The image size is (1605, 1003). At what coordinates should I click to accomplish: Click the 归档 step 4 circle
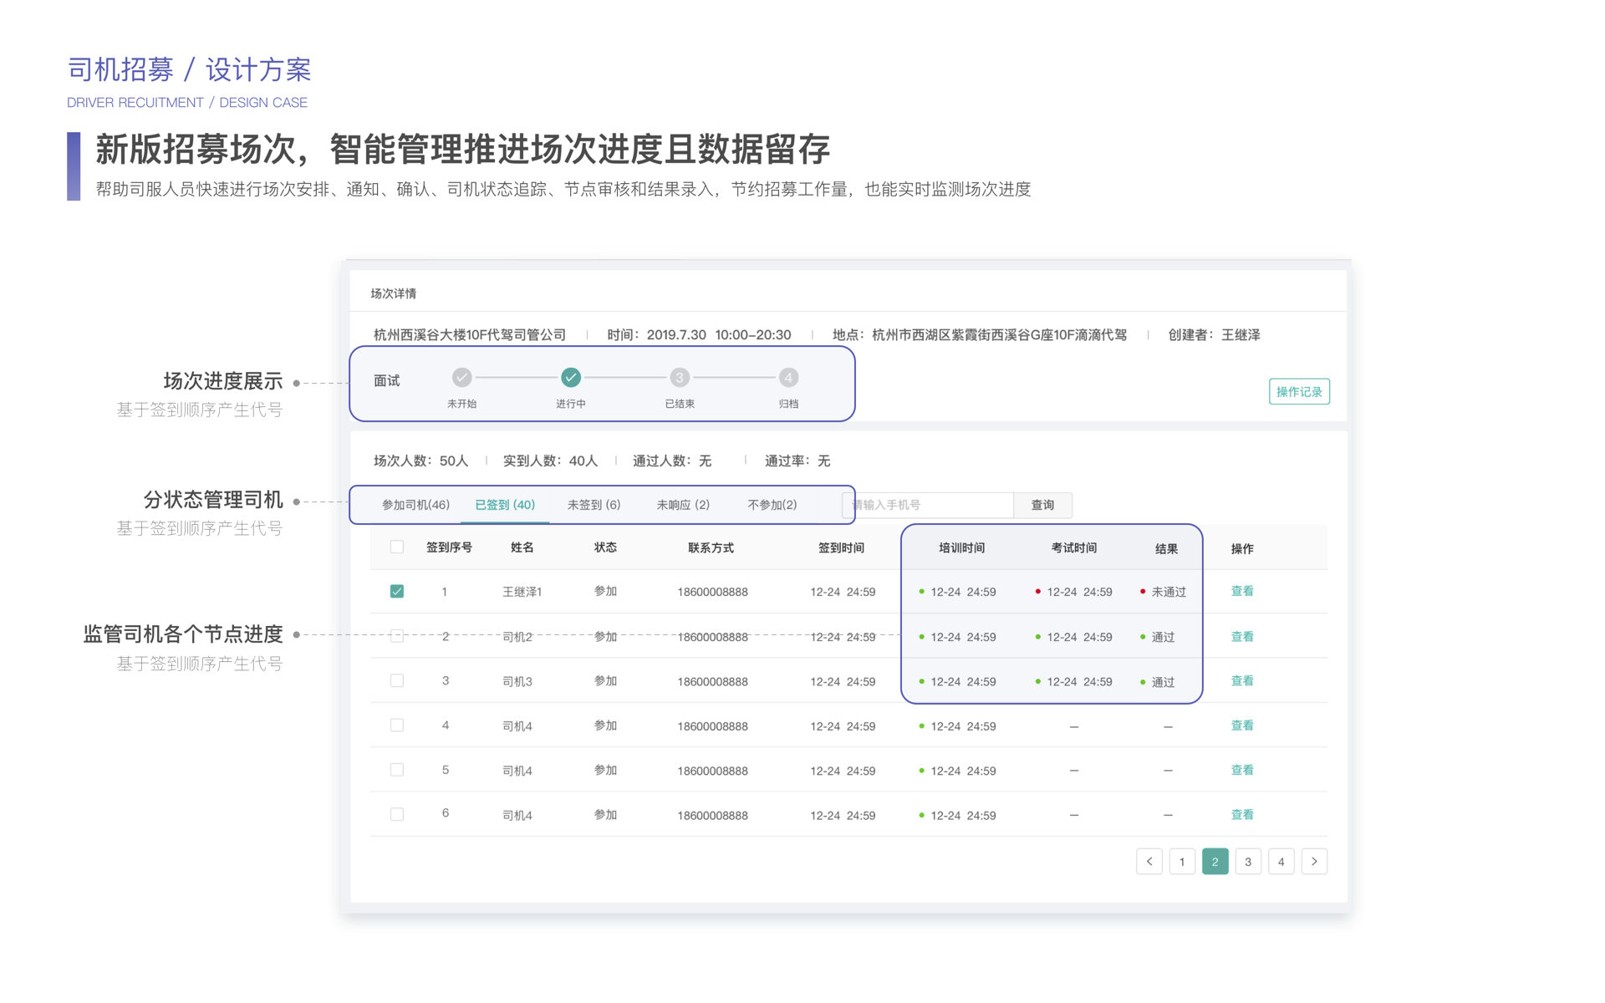tap(788, 378)
